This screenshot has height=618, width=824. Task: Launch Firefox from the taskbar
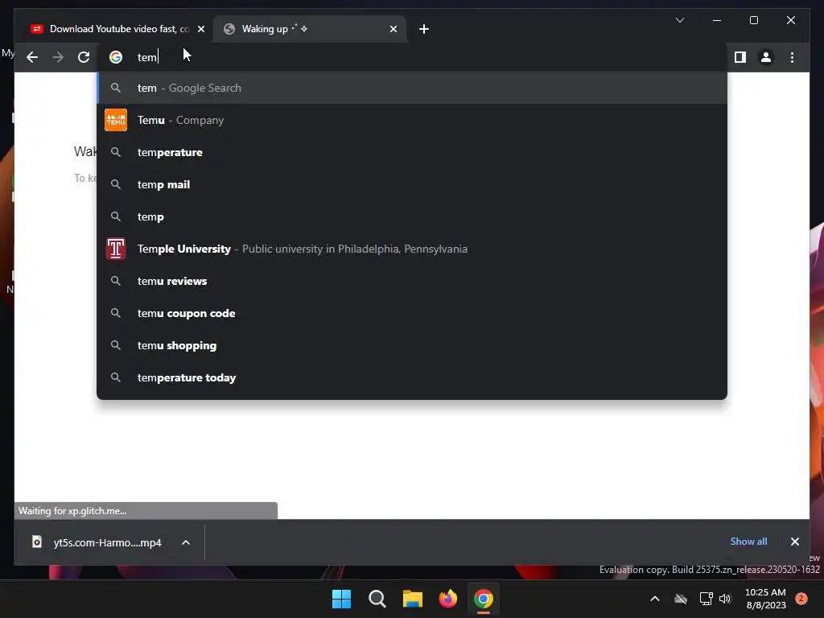pos(447,599)
